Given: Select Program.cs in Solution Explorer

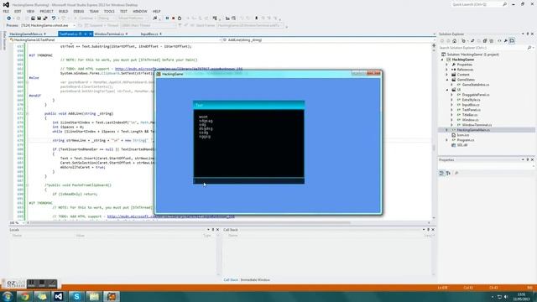Looking at the screenshot, I should coord(466,140).
